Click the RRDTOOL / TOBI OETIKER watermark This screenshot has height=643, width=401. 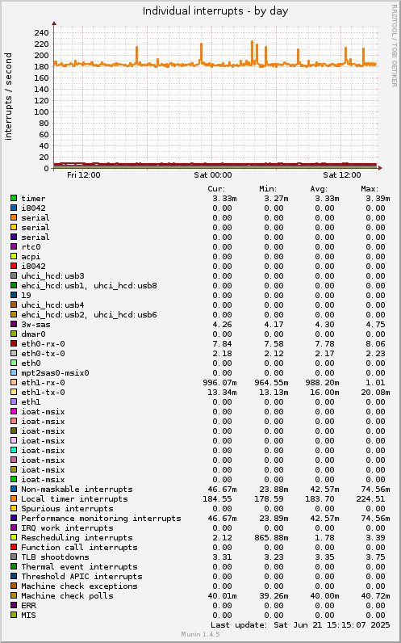coord(395,46)
